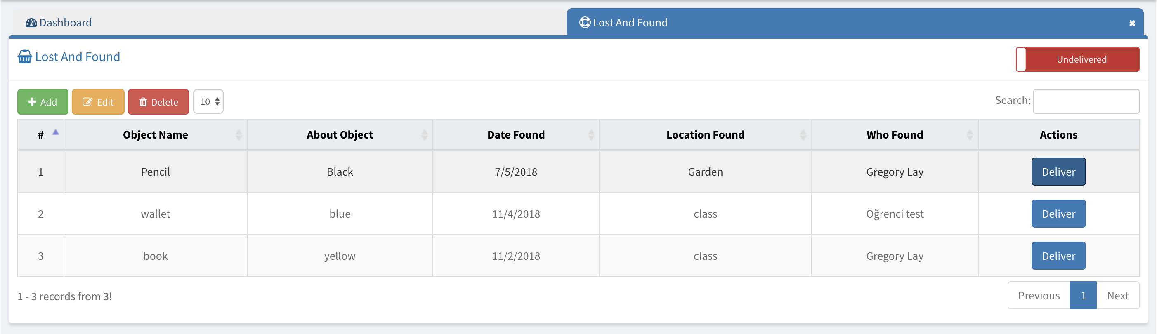
Task: Sort the table by Location Found
Action: (x=705, y=135)
